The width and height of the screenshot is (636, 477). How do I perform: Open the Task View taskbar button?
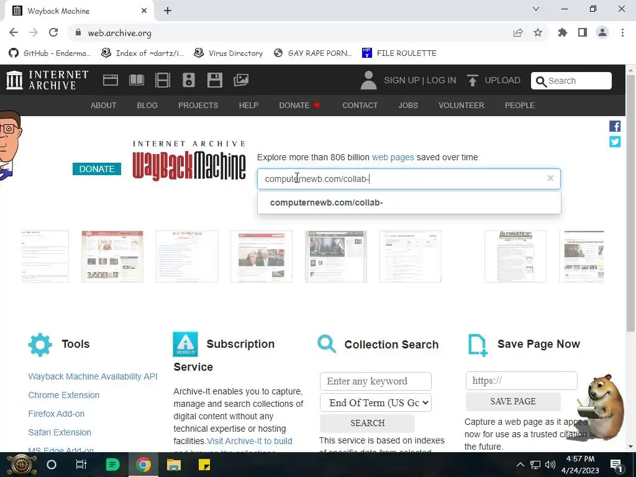(81, 465)
